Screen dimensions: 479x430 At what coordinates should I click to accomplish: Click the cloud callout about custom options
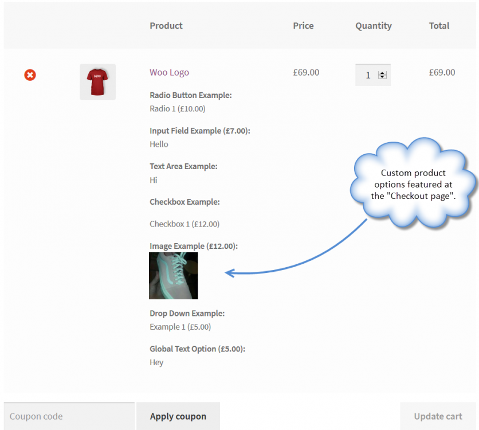[414, 184]
